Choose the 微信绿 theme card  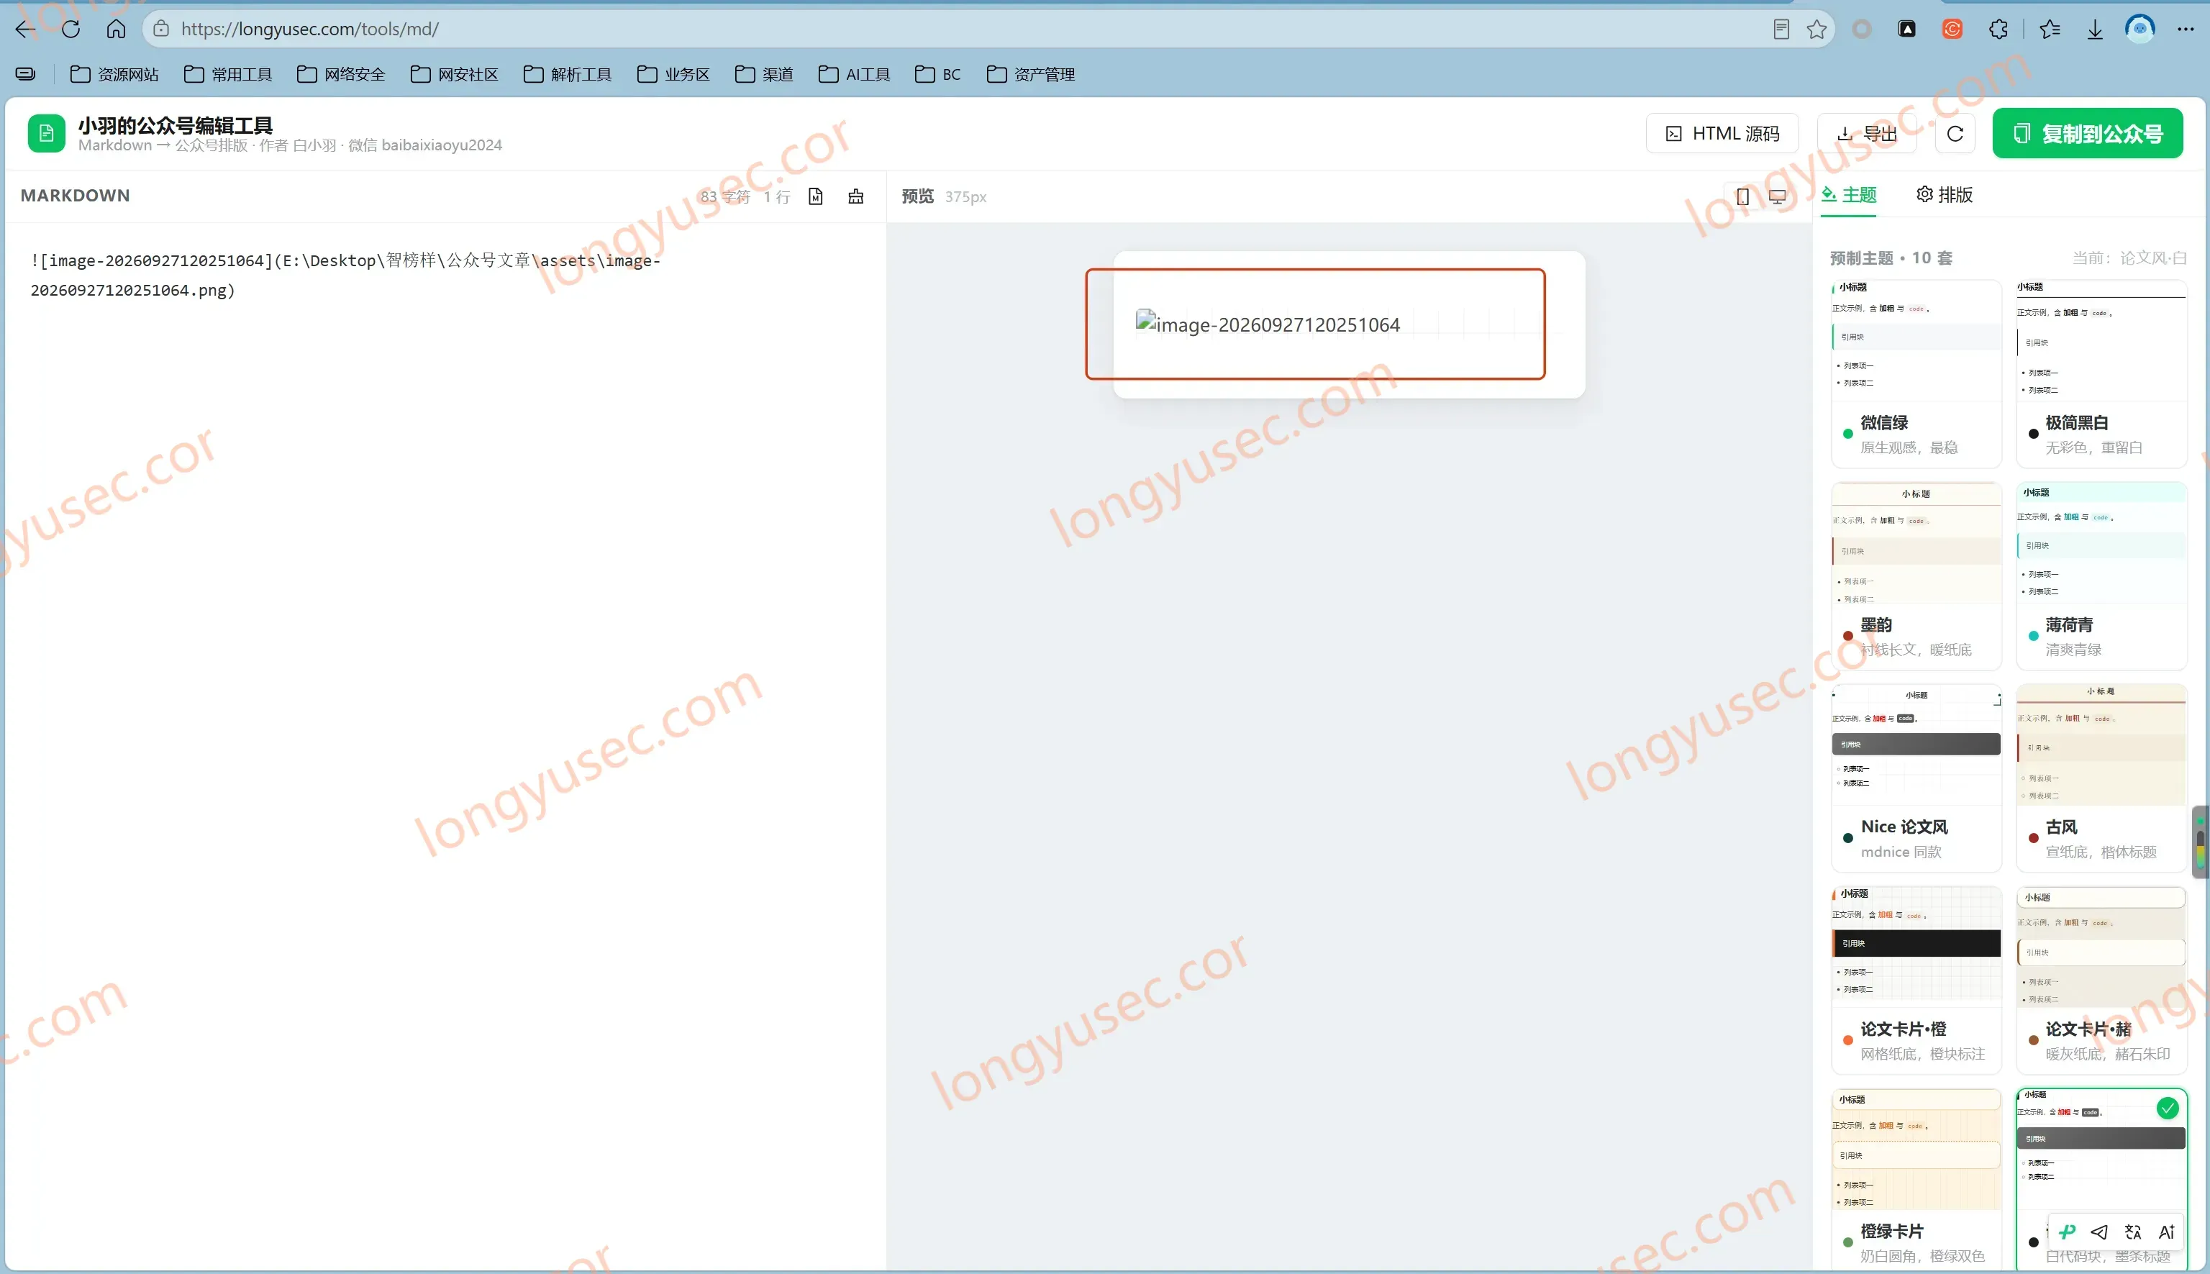click(1916, 373)
